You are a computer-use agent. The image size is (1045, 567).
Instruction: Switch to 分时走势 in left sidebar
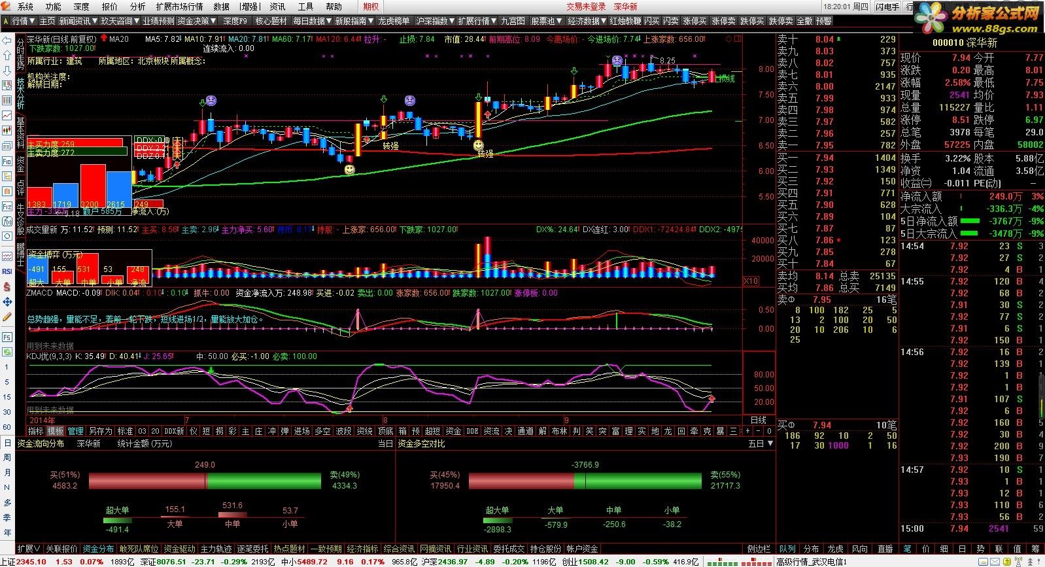point(20,54)
